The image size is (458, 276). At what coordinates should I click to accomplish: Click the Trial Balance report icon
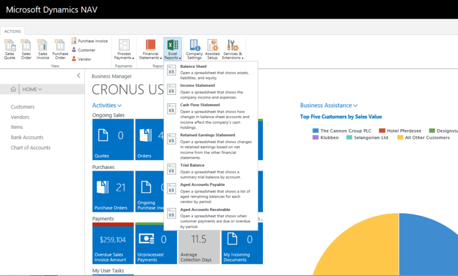pos(171,169)
